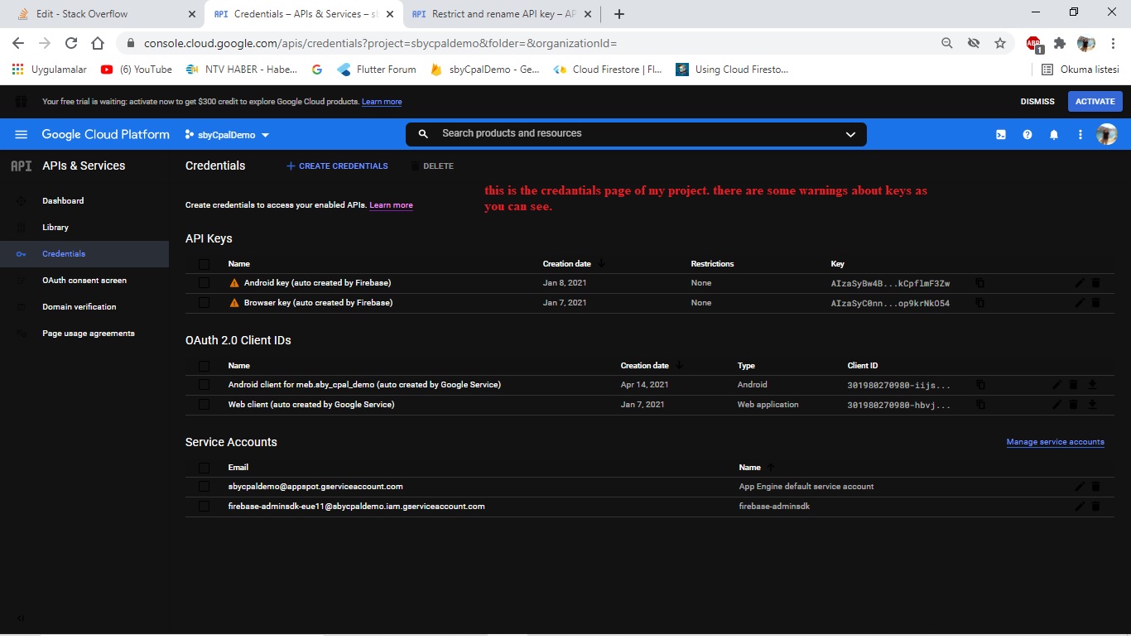Open the Google Cloud navigation hamburger menu
The width and height of the screenshot is (1131, 639).
pos(22,134)
